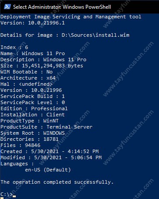Screen dimensions: 159x199
Task: Click the 'en-US (Default)' language entry
Action: click(48, 170)
